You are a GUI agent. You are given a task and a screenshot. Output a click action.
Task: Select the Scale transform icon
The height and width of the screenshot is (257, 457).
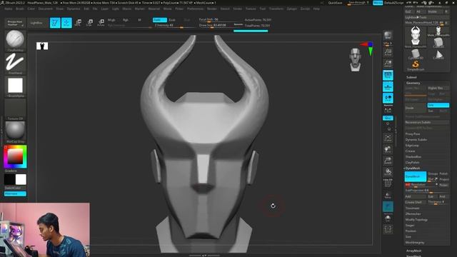(89, 23)
